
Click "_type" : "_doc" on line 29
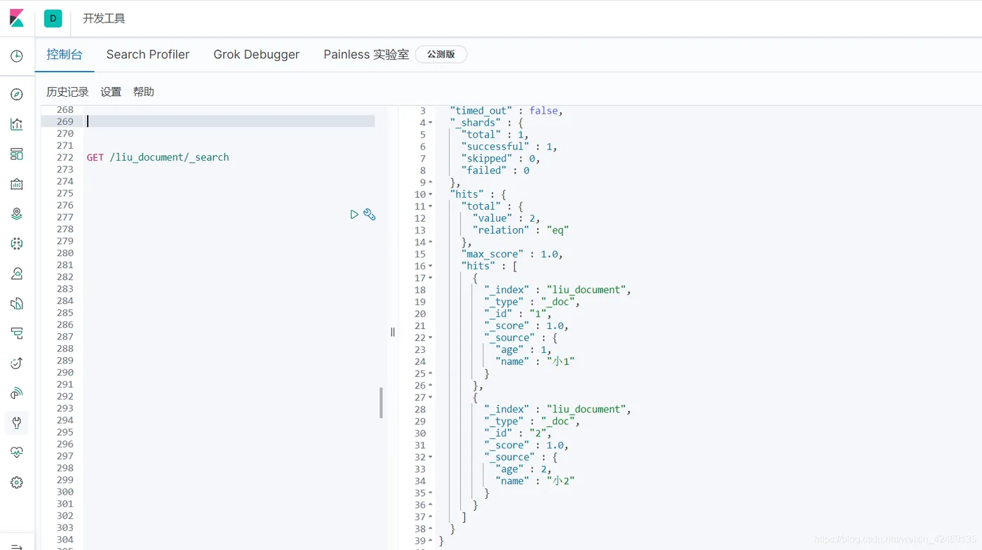tap(532, 421)
